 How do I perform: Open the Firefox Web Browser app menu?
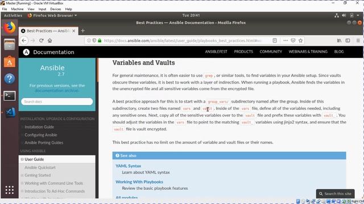click(x=52, y=15)
